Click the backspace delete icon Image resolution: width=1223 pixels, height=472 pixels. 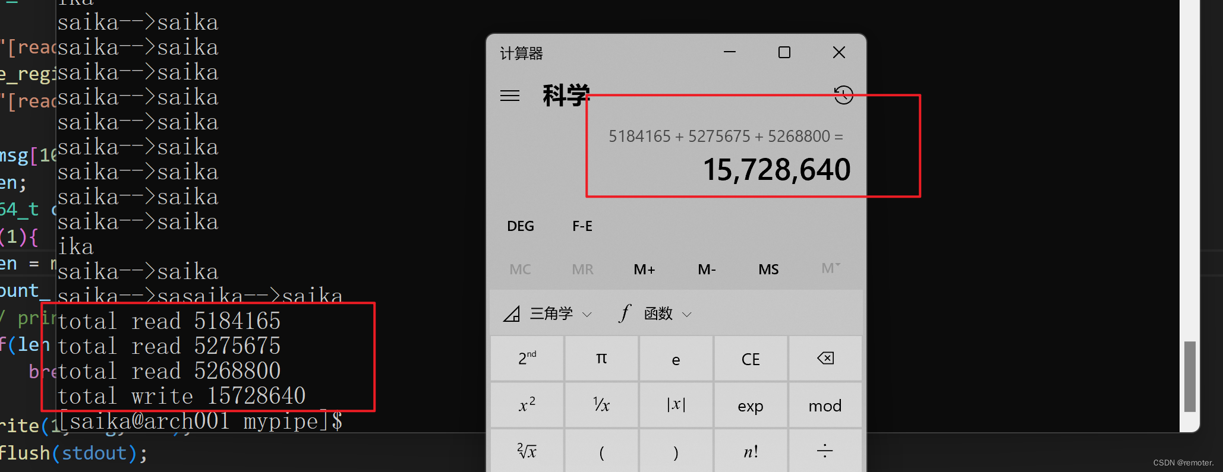click(x=825, y=359)
